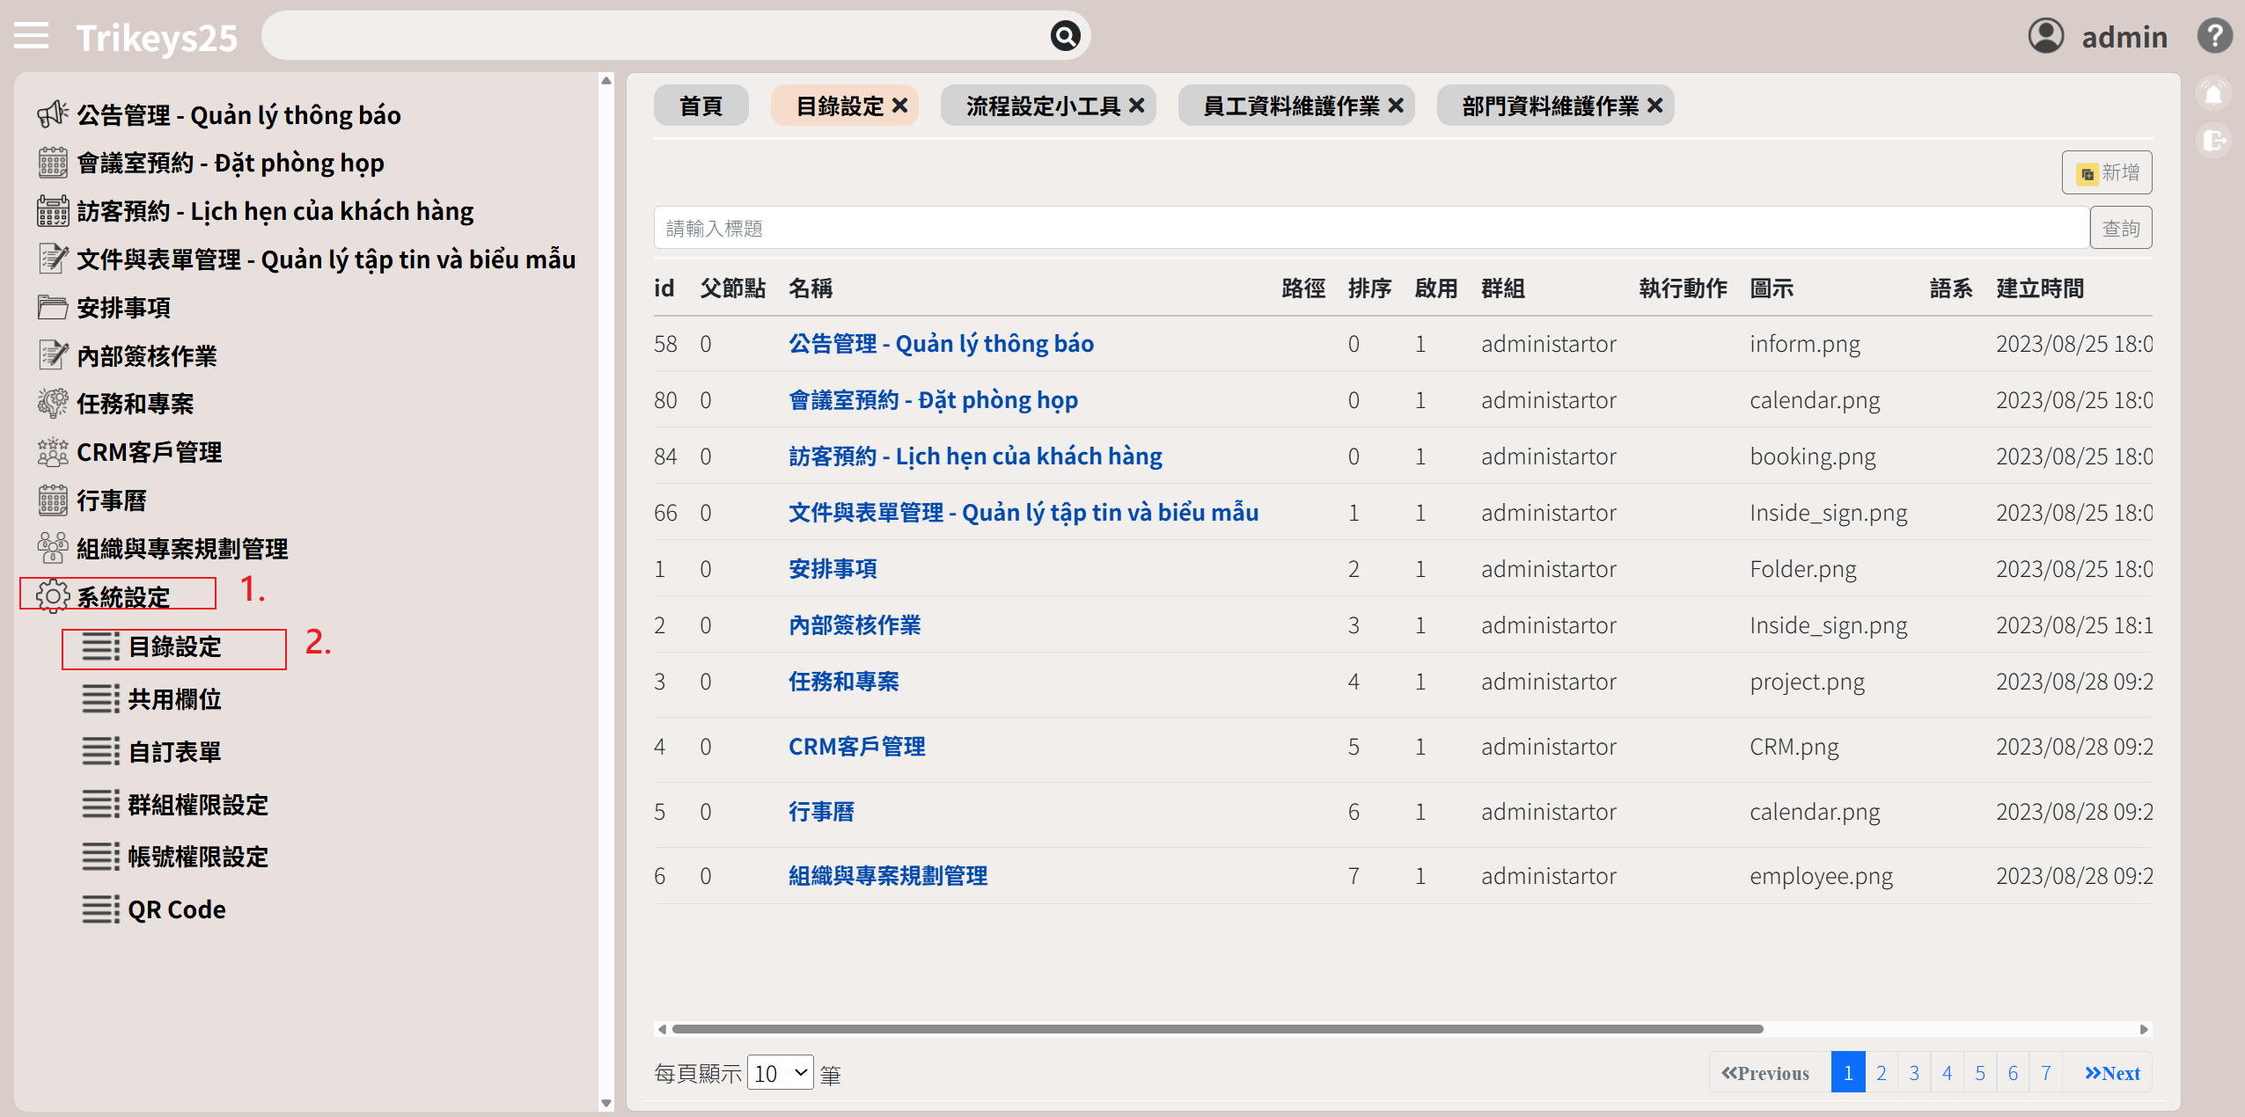The image size is (2245, 1117).
Task: Close the 流程設定小工具 tab
Action: pyautogui.click(x=1137, y=106)
